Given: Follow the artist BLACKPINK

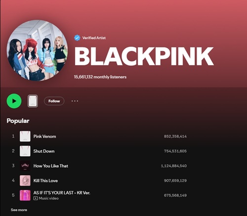Looking at the screenshot, I should point(54,101).
